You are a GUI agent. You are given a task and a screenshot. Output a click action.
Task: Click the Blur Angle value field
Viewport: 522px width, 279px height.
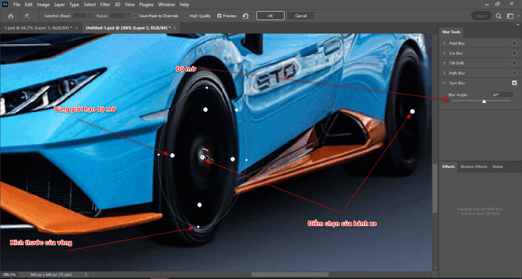pyautogui.click(x=502, y=94)
